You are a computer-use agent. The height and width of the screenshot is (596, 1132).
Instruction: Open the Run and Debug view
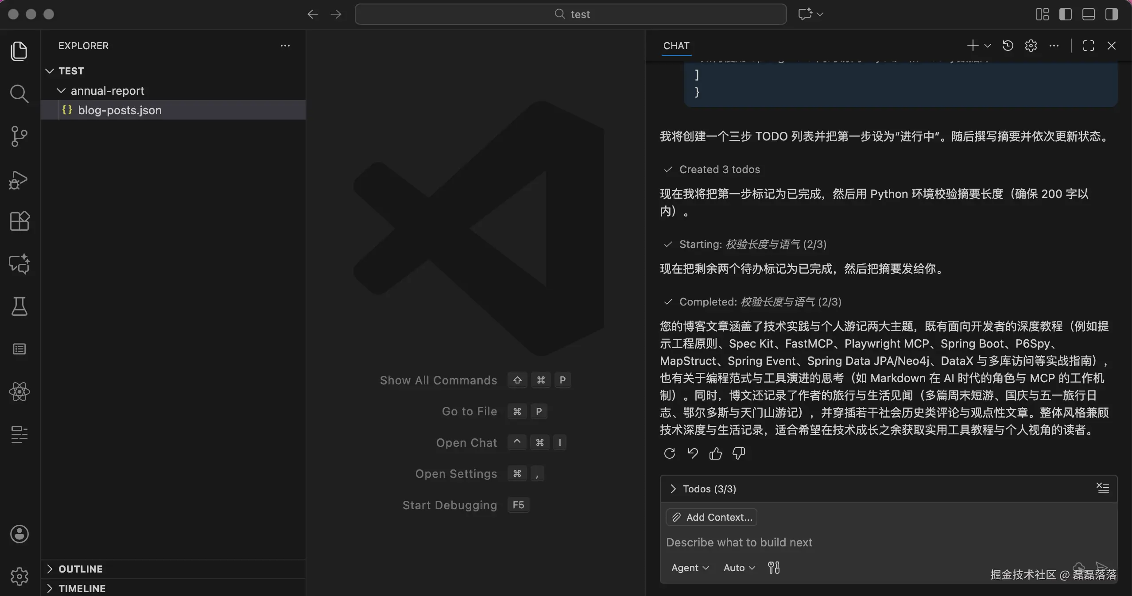[19, 179]
